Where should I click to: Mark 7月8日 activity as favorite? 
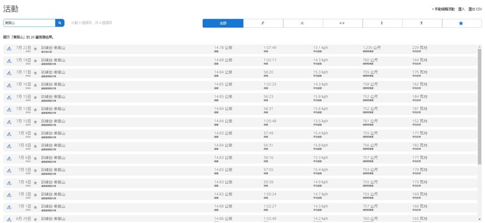tap(35, 146)
